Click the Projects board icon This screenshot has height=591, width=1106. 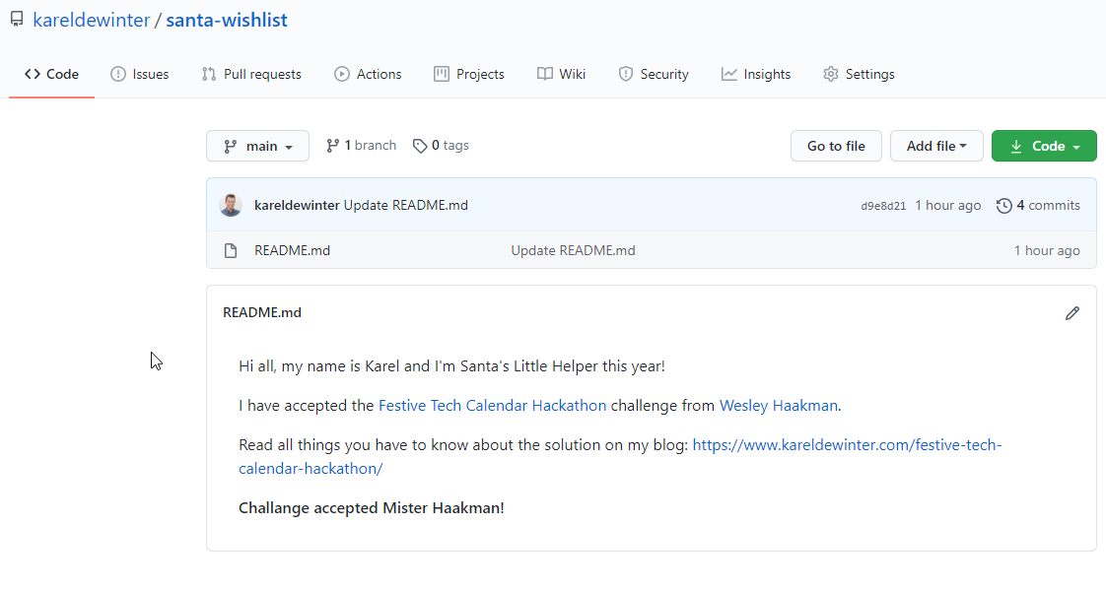(x=442, y=74)
